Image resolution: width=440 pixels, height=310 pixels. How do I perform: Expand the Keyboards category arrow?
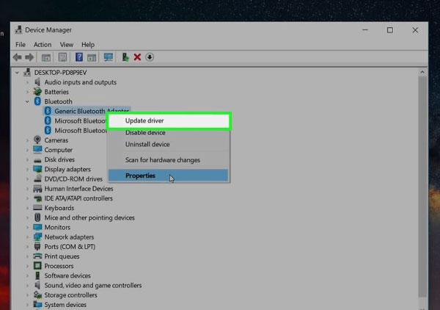27,208
